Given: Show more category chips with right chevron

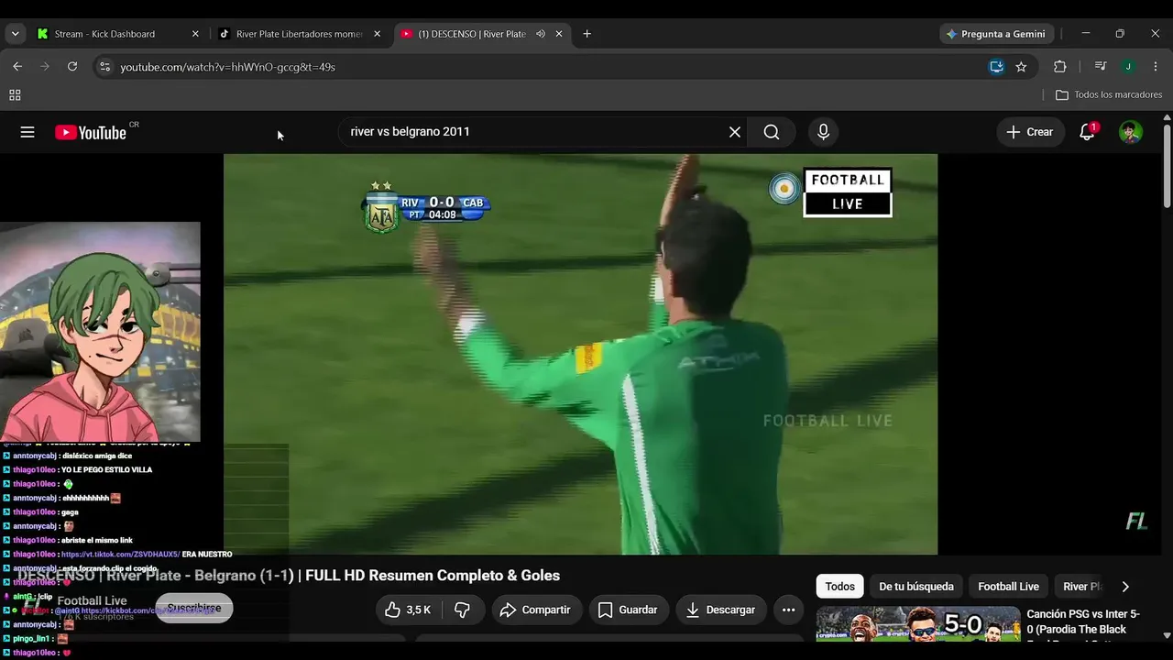Looking at the screenshot, I should point(1125,587).
